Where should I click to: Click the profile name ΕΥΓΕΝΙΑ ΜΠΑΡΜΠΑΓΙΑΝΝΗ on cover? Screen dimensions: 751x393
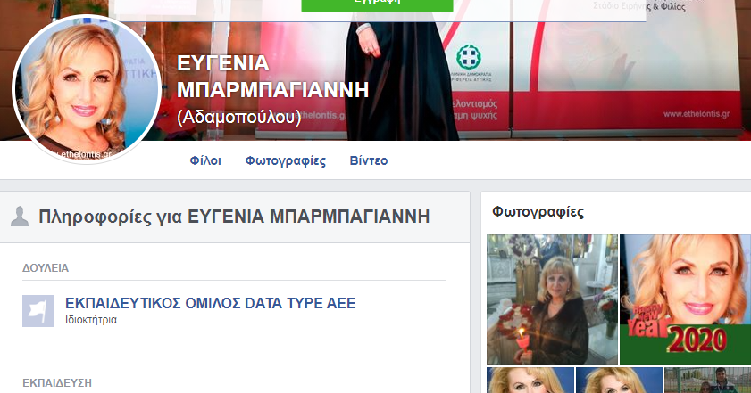[x=272, y=77]
